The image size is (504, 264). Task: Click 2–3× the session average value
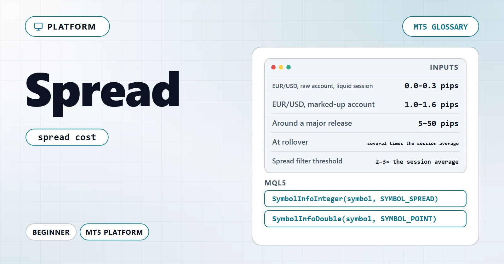417,162
